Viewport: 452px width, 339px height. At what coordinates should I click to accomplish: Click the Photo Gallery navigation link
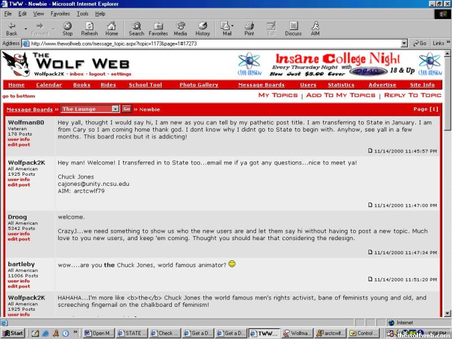199,85
